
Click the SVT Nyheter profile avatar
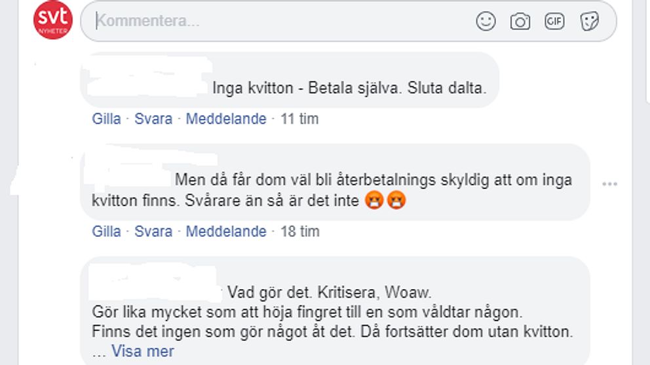click(53, 20)
